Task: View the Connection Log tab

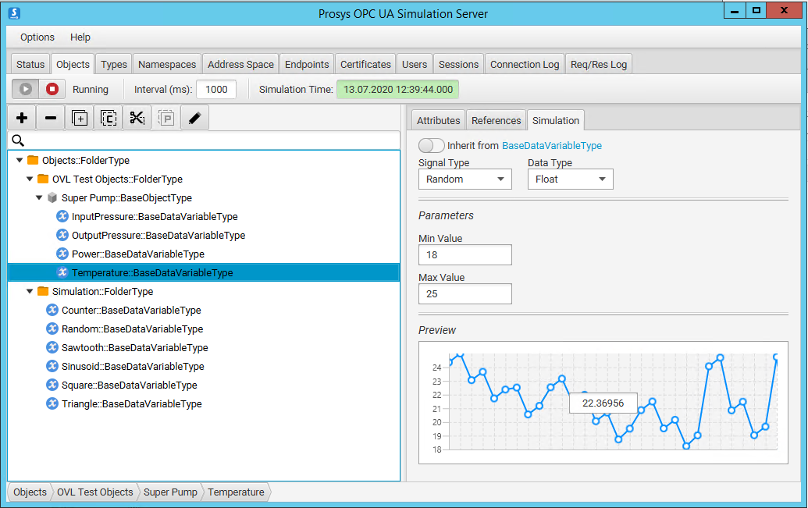Action: coord(525,65)
